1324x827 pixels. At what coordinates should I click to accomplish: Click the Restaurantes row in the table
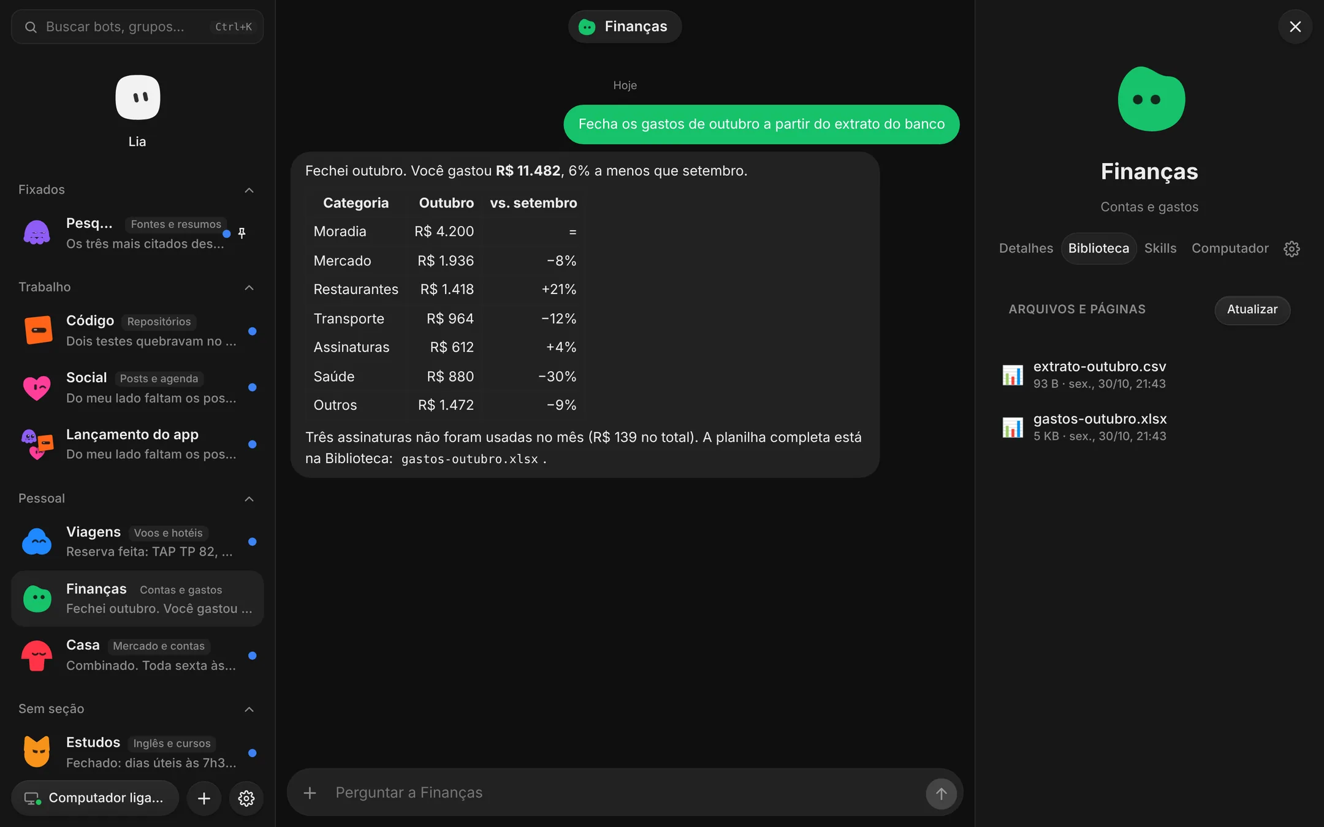pos(444,289)
